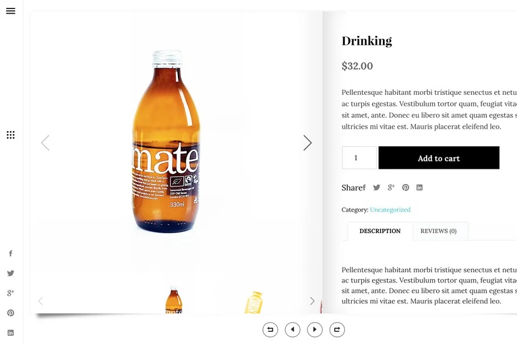Click the sidebar Pinterest icon

click(x=10, y=313)
